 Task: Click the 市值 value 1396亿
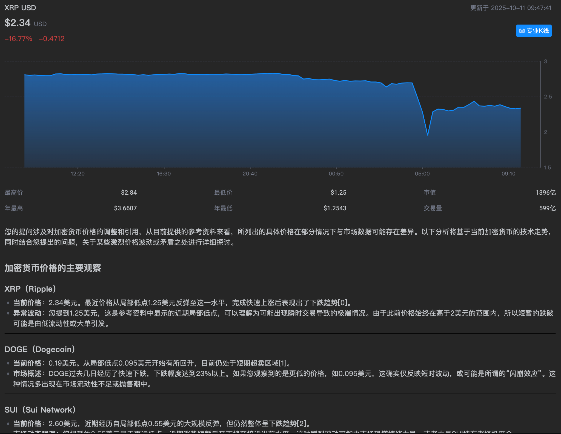545,192
